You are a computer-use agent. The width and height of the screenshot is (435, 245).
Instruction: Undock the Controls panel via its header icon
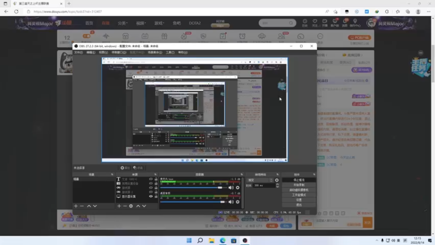(314, 174)
